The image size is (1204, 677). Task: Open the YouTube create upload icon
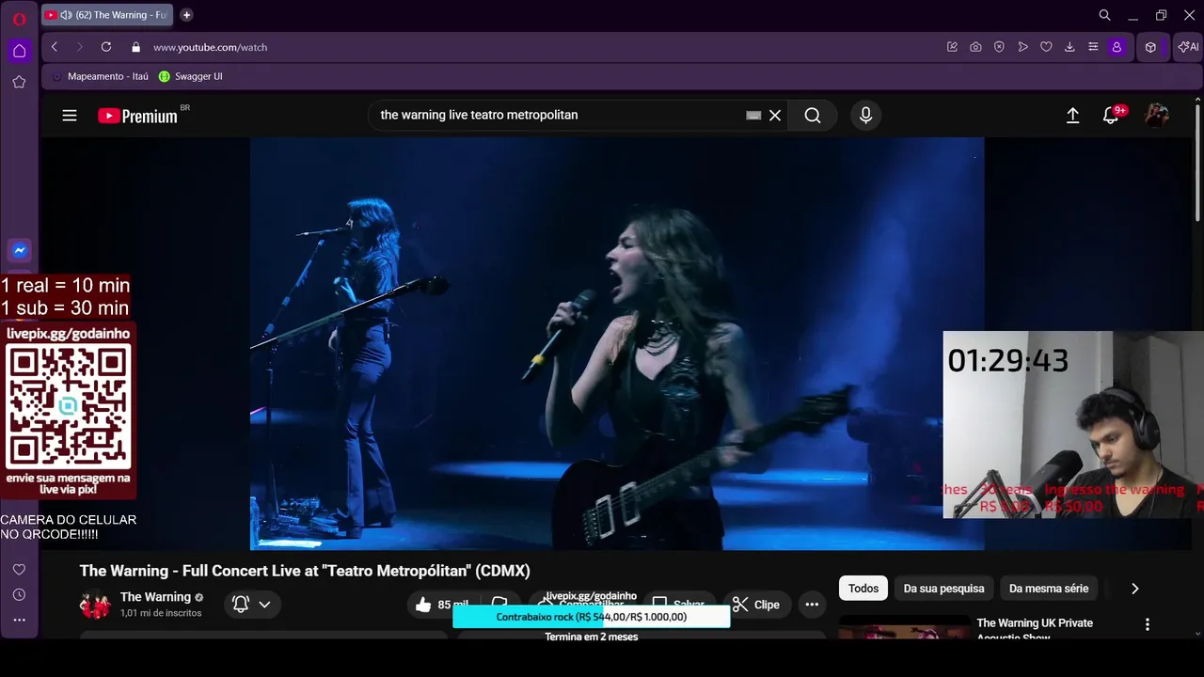point(1072,116)
